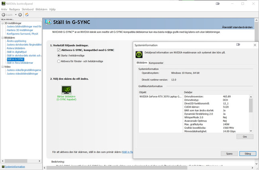Open Hantera 3D-inställningar in the tree
Screen dimensions: 259x170
pos(20,30)
